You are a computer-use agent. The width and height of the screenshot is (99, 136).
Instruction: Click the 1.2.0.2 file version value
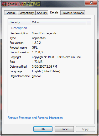[36, 43]
